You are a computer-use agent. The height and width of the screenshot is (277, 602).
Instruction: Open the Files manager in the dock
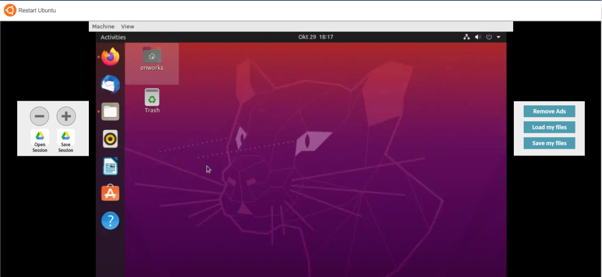point(110,112)
